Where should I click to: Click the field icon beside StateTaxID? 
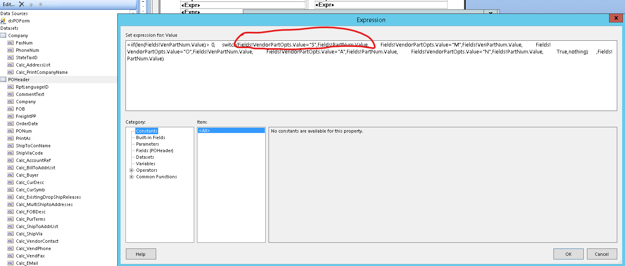pyautogui.click(x=11, y=58)
